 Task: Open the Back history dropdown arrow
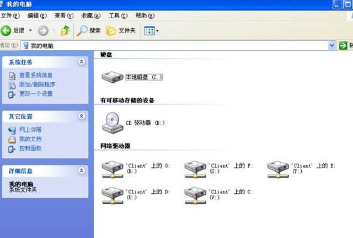pos(30,30)
